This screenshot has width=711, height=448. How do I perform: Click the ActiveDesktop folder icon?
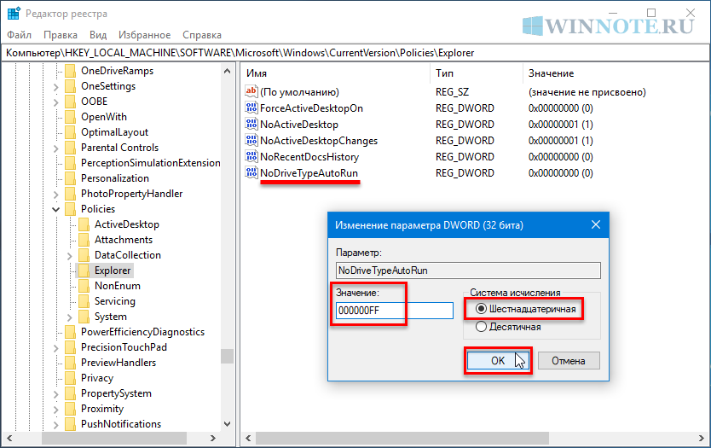tap(84, 224)
